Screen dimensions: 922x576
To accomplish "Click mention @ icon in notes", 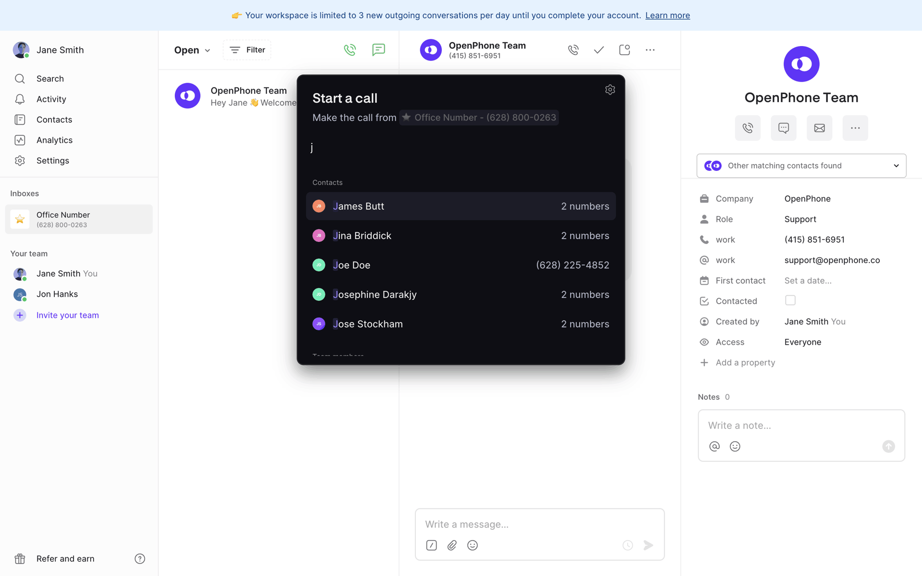I will point(715,446).
